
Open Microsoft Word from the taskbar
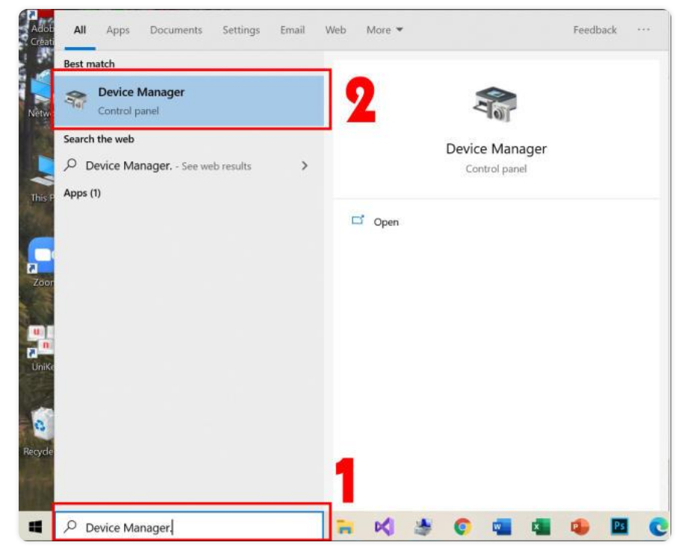coord(501,527)
